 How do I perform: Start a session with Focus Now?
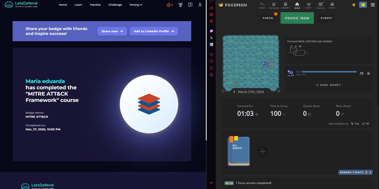click(297, 18)
